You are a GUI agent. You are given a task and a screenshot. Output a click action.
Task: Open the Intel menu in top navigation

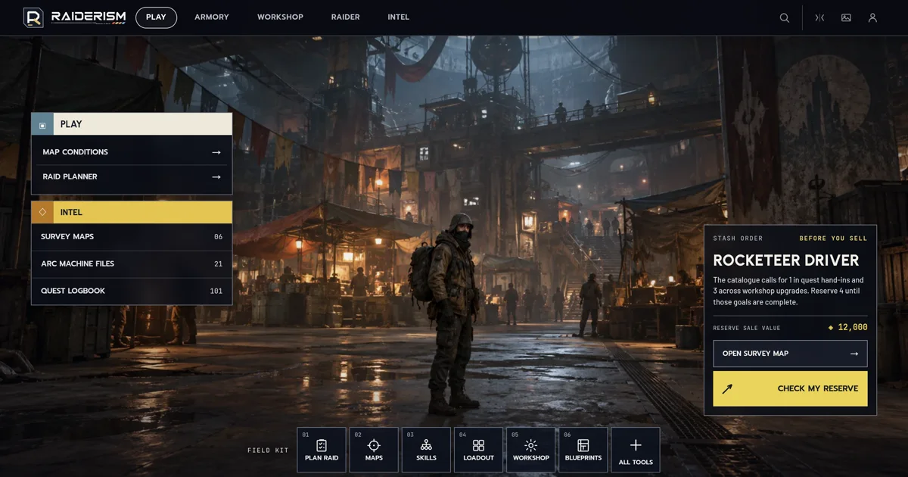point(399,17)
